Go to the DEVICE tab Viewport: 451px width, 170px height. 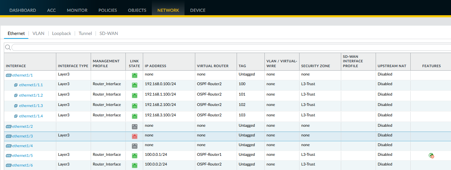(198, 10)
